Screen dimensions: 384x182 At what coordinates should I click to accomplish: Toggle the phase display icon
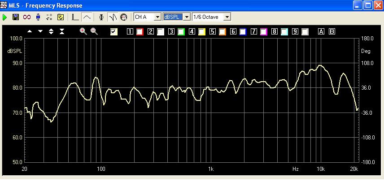tap(101, 17)
